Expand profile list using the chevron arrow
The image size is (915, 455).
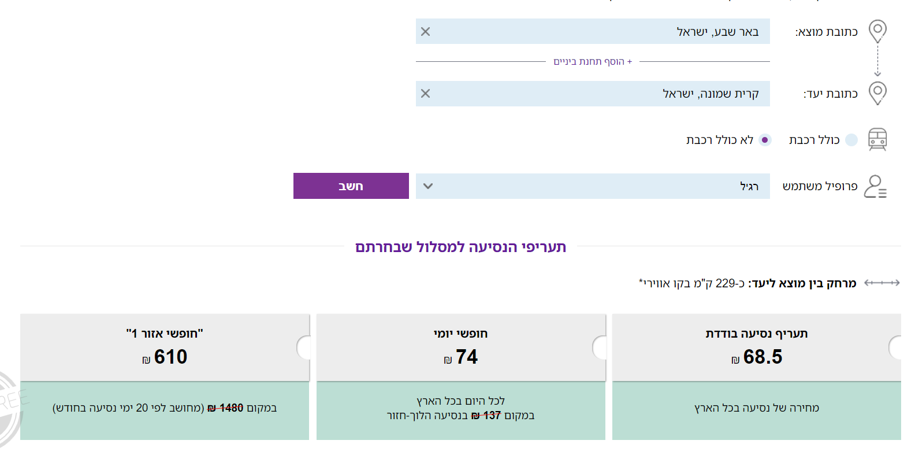click(428, 186)
